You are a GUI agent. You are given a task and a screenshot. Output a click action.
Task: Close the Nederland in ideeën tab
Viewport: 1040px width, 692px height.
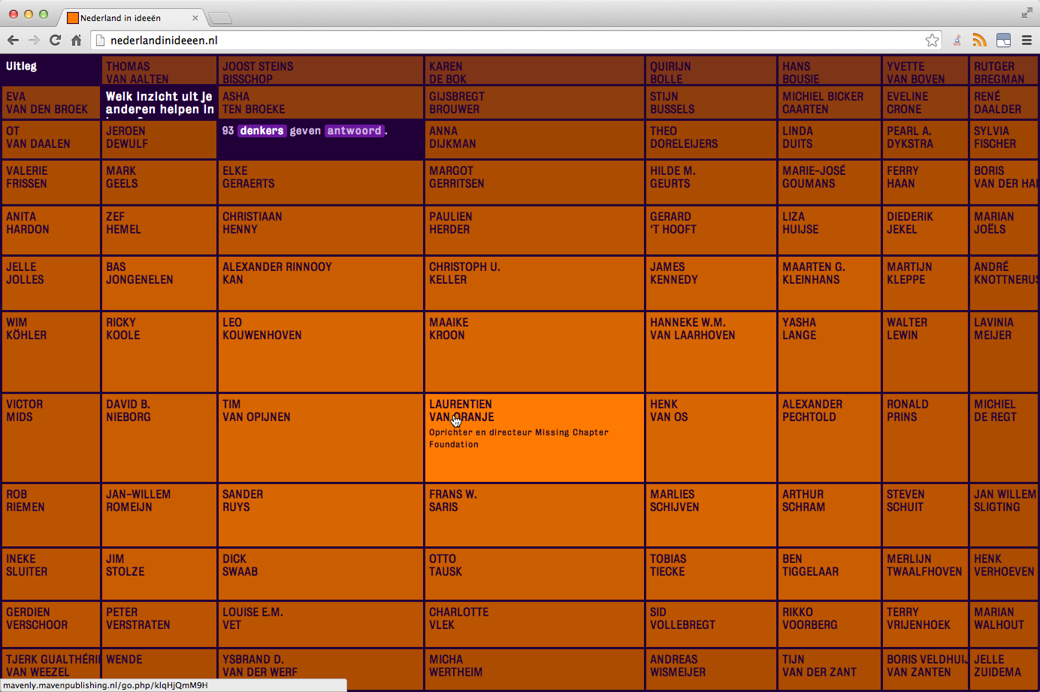pyautogui.click(x=195, y=18)
